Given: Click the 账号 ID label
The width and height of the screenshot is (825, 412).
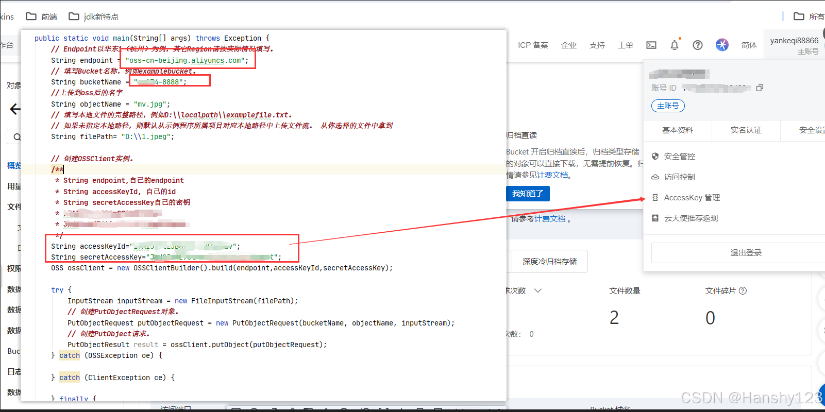Looking at the screenshot, I should pos(664,88).
